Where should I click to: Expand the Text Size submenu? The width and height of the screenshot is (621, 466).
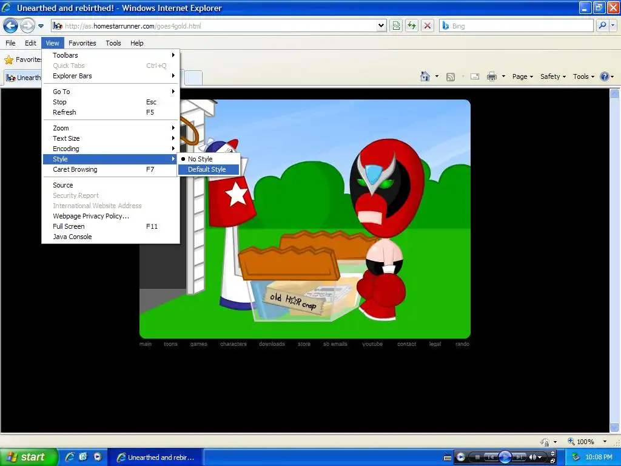coord(111,138)
